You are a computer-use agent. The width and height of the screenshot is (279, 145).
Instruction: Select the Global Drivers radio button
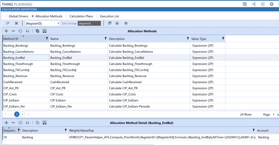(6, 16)
